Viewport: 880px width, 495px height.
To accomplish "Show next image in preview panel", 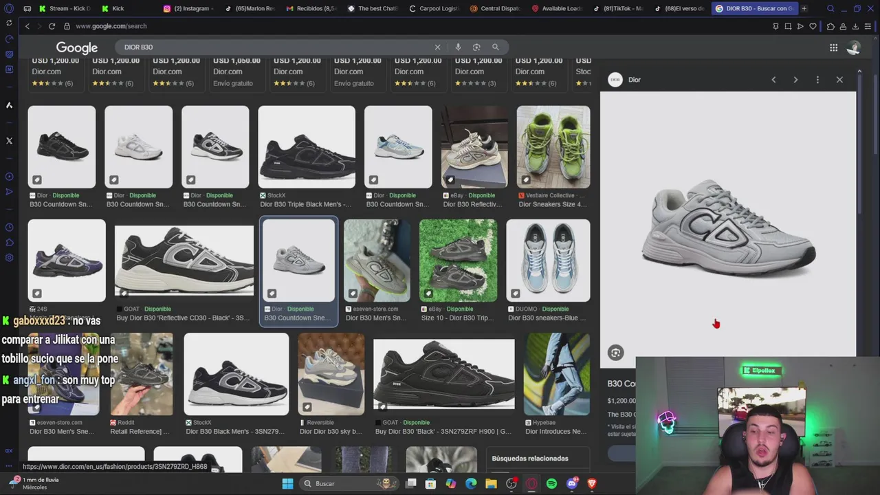I will pyautogui.click(x=795, y=80).
